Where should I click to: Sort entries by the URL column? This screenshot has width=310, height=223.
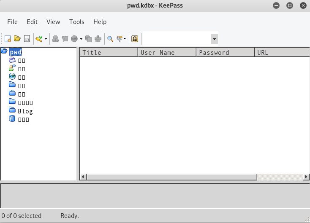click(282, 53)
